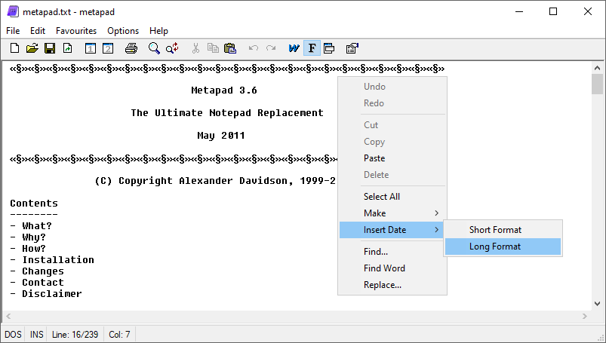
Task: Click horizontal scrollbar right arrow
Action: (x=585, y=316)
